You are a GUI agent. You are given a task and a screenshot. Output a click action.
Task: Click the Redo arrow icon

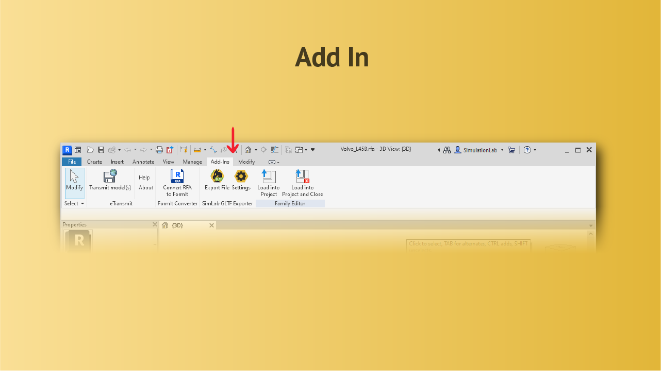(143, 150)
